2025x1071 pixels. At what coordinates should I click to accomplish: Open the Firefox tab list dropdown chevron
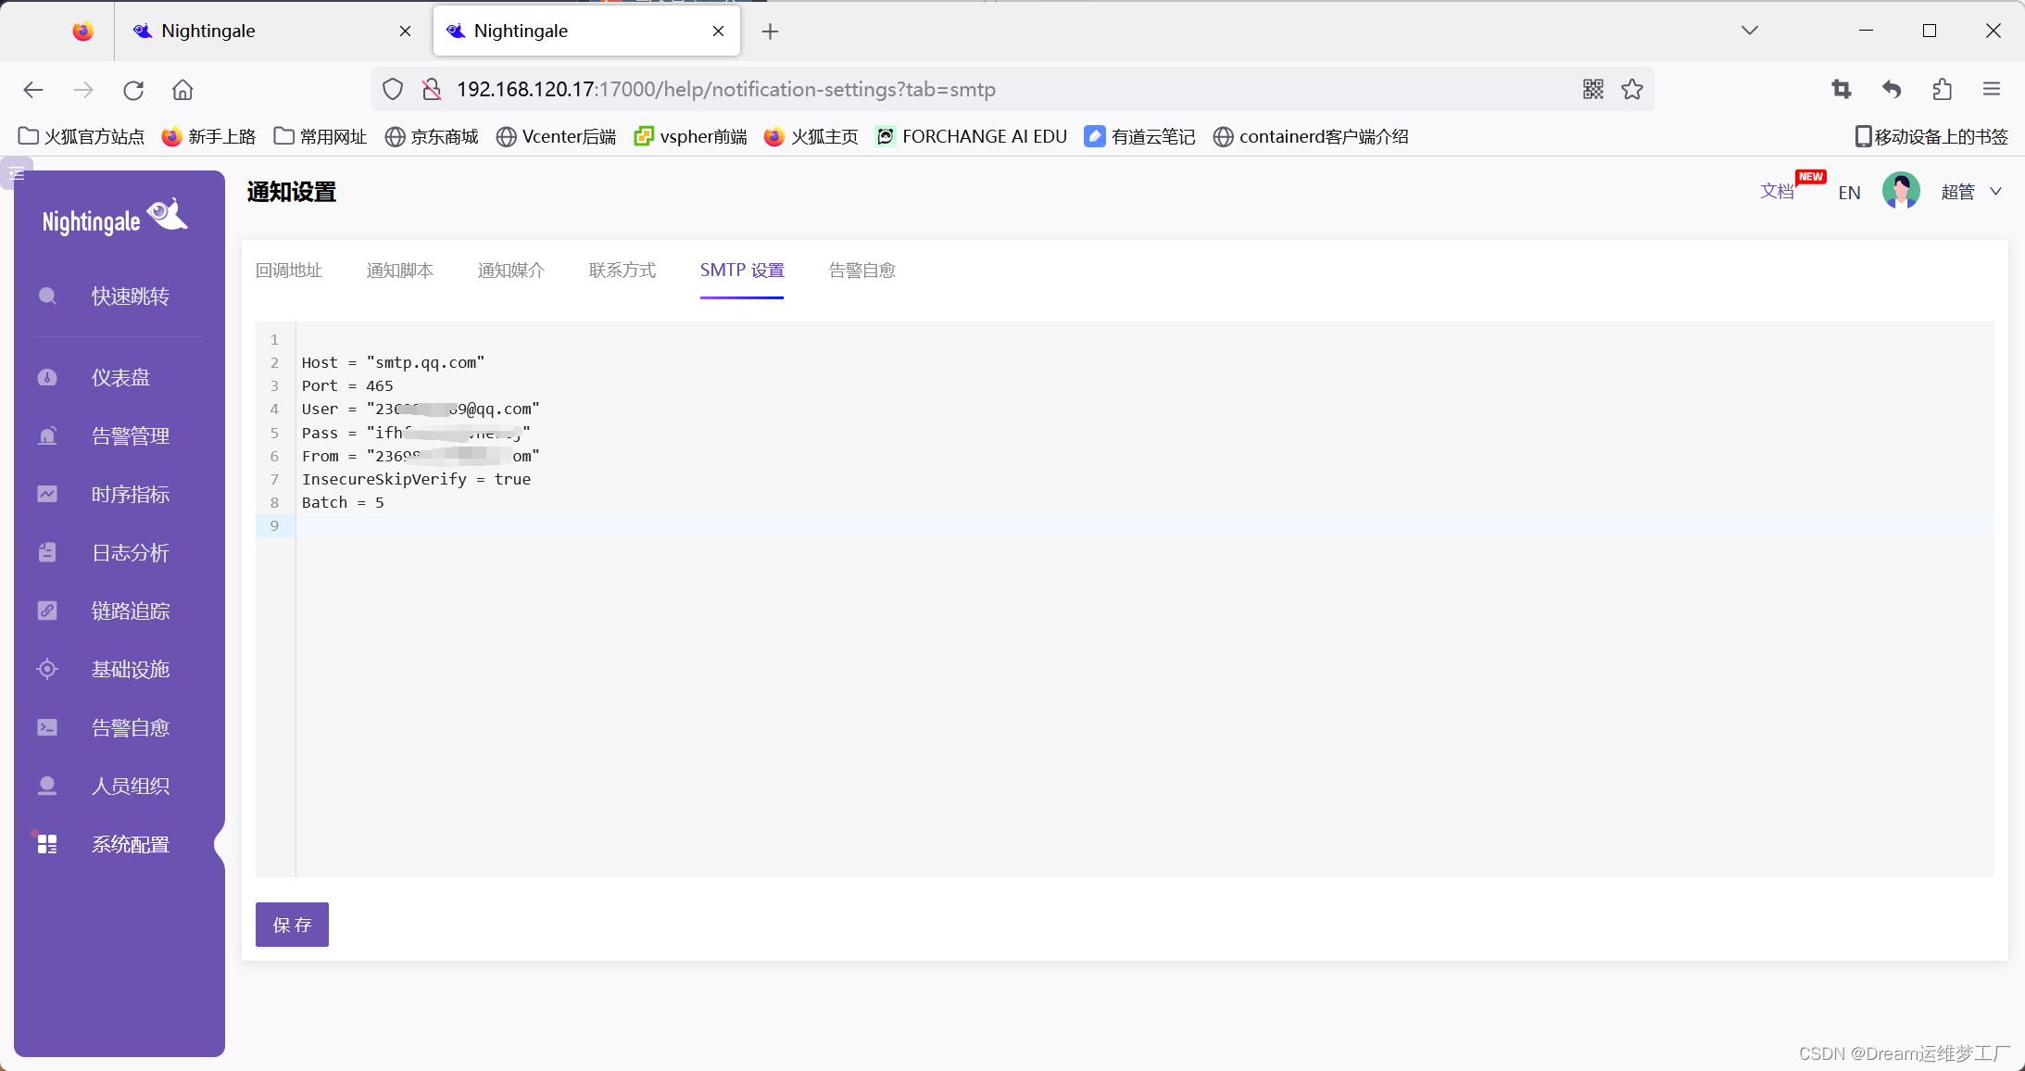click(x=1749, y=31)
